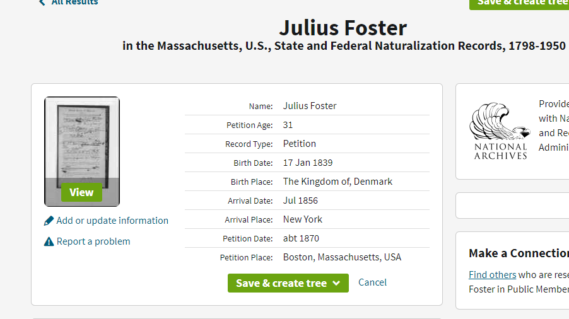Go back via the All Results link

(74, 3)
